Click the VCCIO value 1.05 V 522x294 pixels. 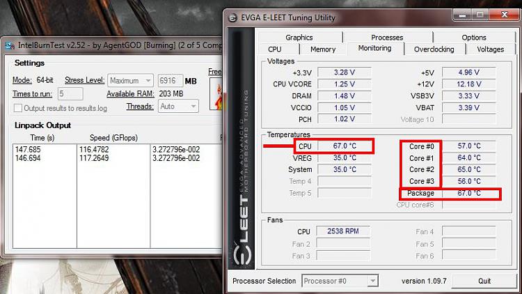[x=345, y=108]
